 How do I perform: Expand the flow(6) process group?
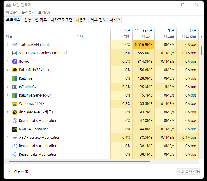pyautogui.click(x=8, y=62)
